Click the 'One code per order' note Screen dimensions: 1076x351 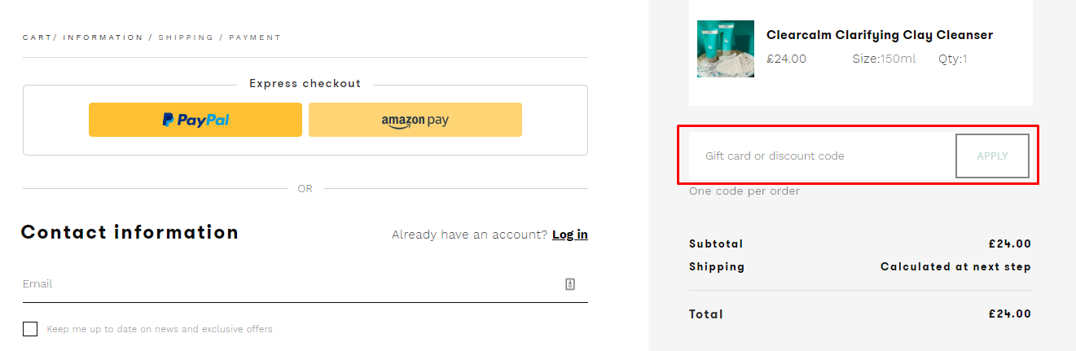coord(744,191)
